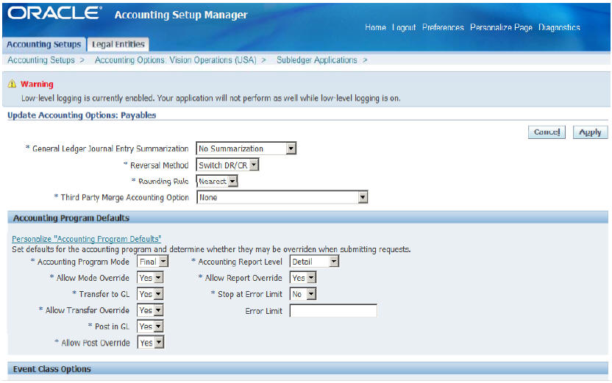Open General Ledger Journal Entry Summarization dropdown

point(246,148)
